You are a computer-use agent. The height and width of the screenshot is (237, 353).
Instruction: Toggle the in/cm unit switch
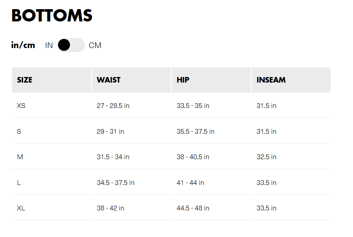tap(71, 45)
